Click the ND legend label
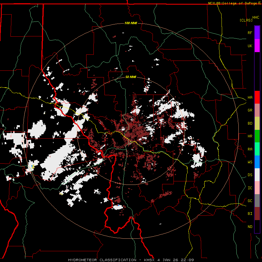This screenshot has width=262, height=262. 250,226
